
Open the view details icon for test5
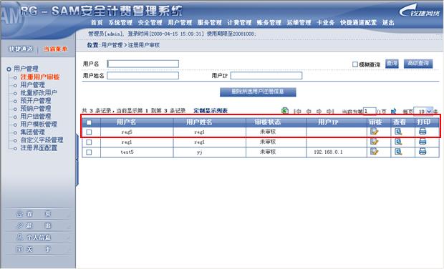point(398,152)
